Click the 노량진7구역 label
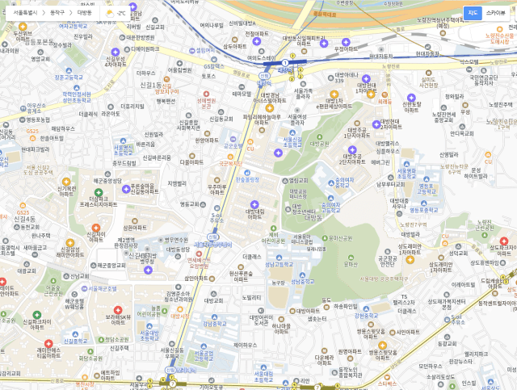Image resolution: width=517 pixels, height=390 pixels. coord(414,224)
